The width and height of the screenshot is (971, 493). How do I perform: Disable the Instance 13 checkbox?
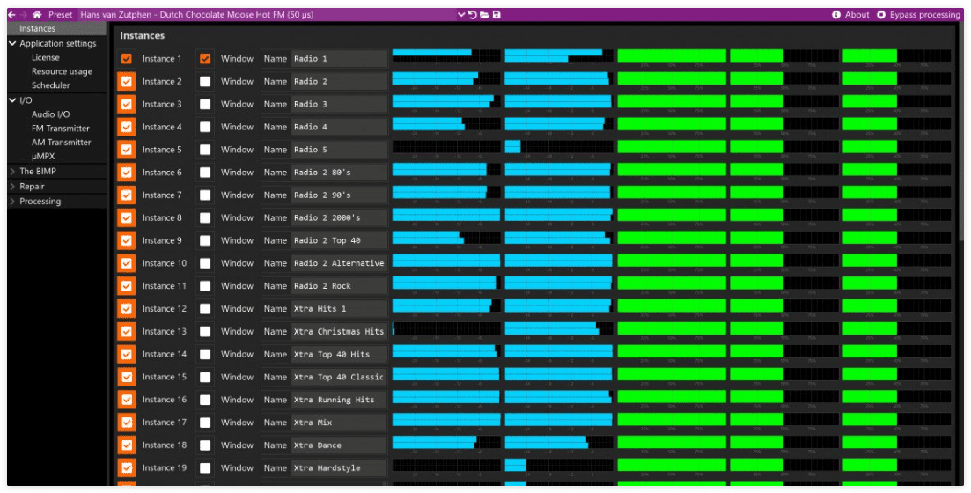point(127,331)
